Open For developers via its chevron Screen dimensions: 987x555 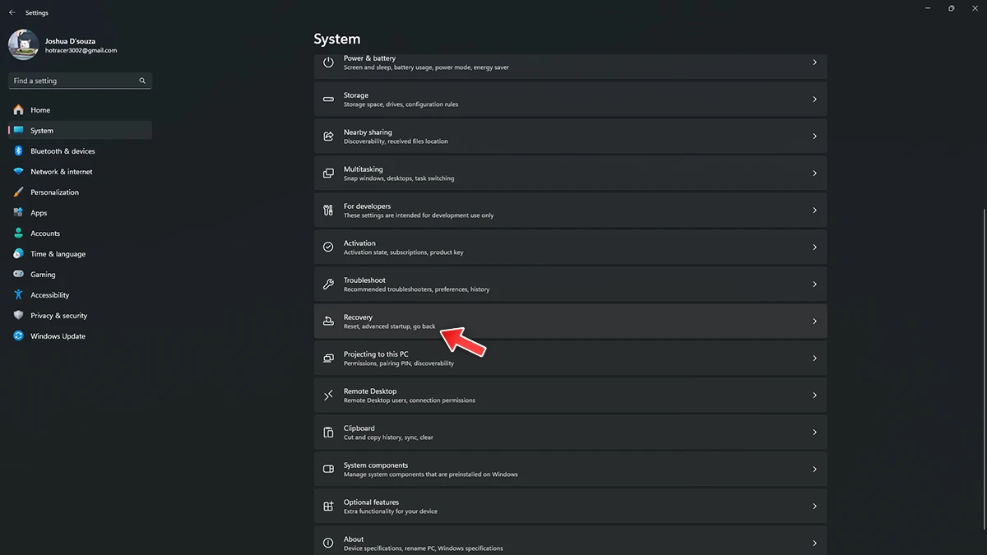pos(814,210)
